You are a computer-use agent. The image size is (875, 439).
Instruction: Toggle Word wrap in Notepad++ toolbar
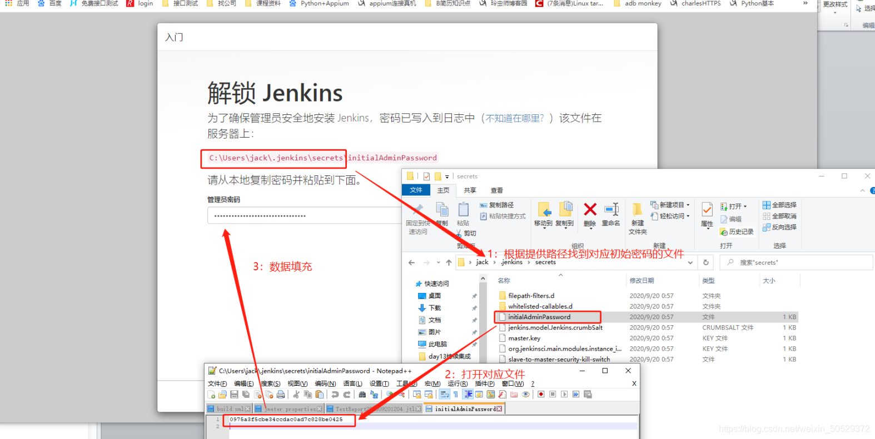click(x=444, y=395)
